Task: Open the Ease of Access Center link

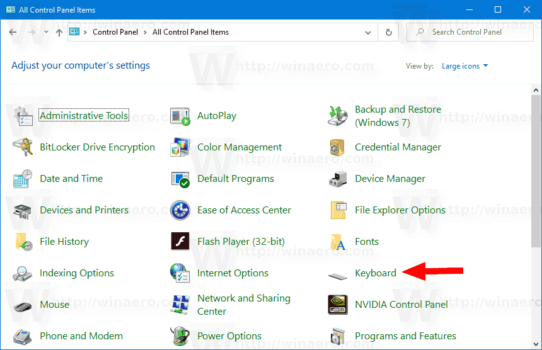Action: coord(244,210)
